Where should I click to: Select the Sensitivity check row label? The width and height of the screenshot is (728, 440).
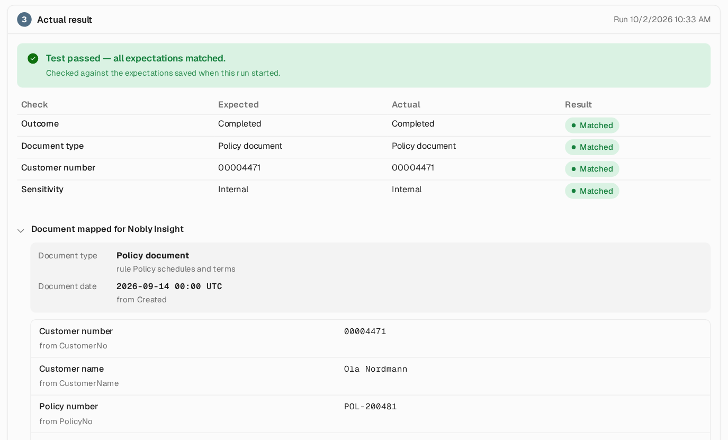[x=42, y=190]
